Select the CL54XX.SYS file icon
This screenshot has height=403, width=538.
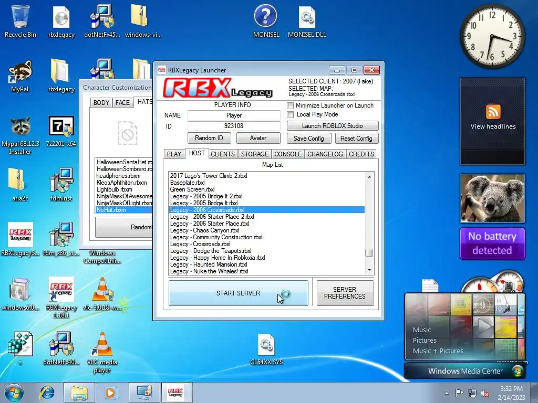[266, 349]
